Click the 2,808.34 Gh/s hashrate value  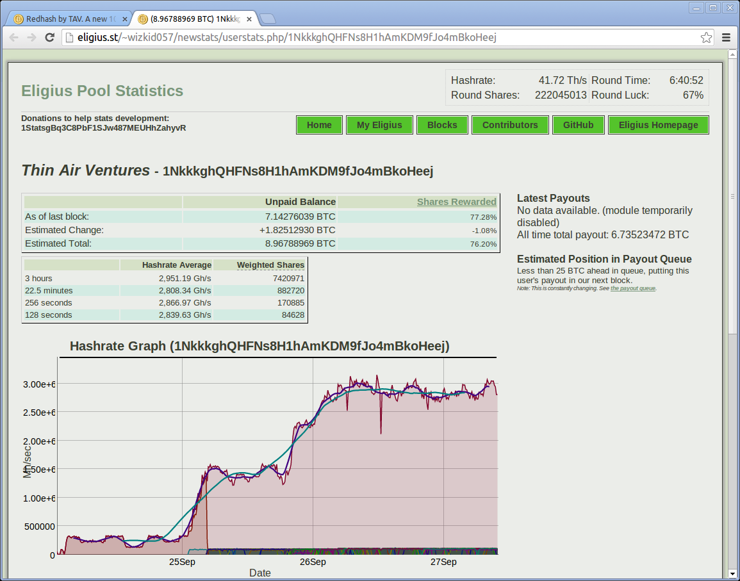[x=185, y=291]
